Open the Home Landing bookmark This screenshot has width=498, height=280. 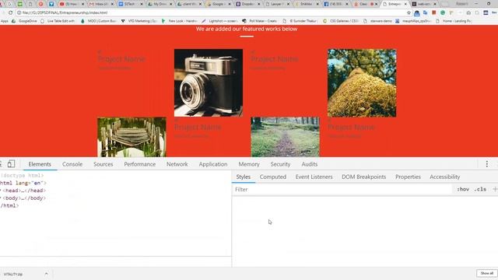click(x=454, y=21)
